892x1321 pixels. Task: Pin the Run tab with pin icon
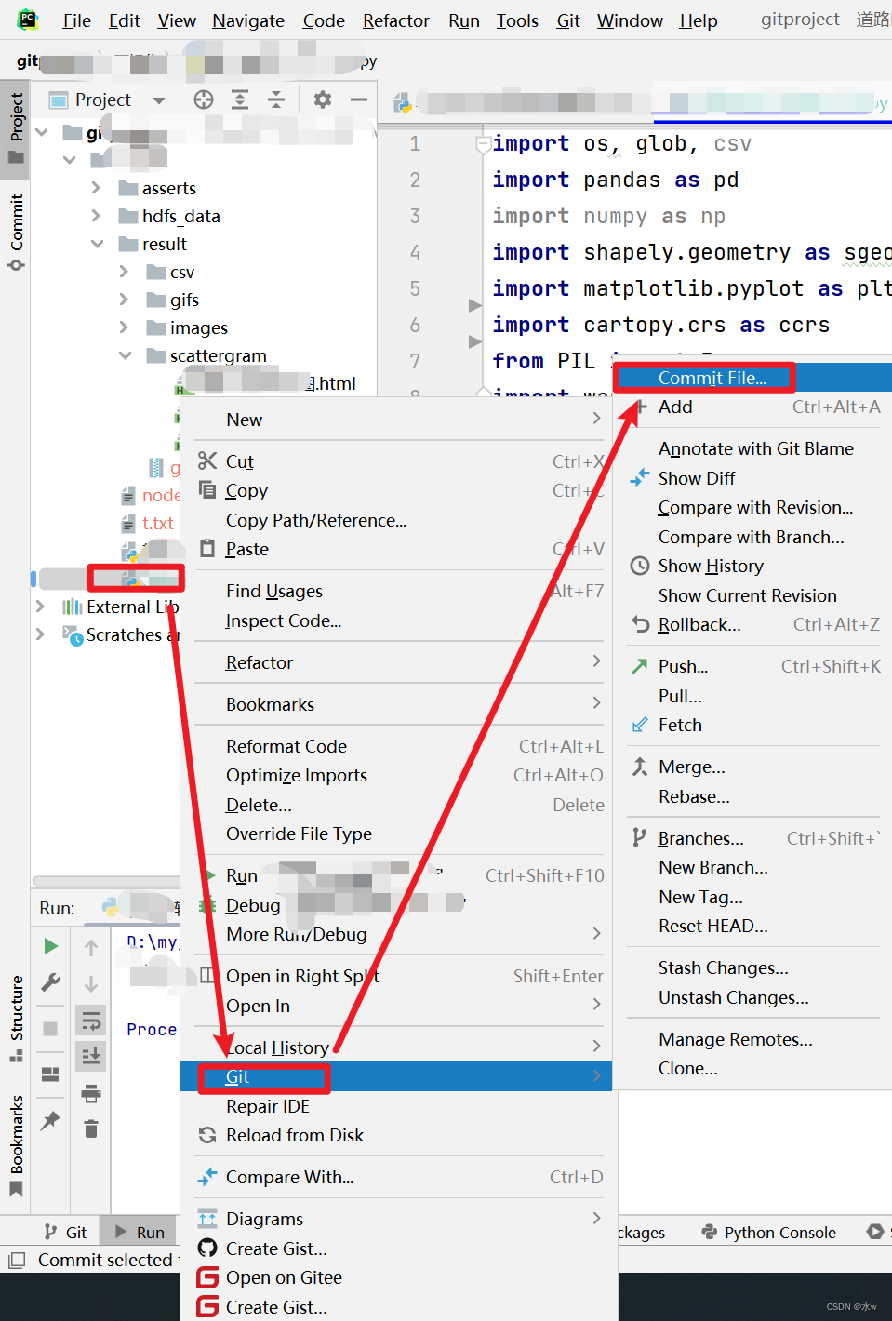[50, 1120]
